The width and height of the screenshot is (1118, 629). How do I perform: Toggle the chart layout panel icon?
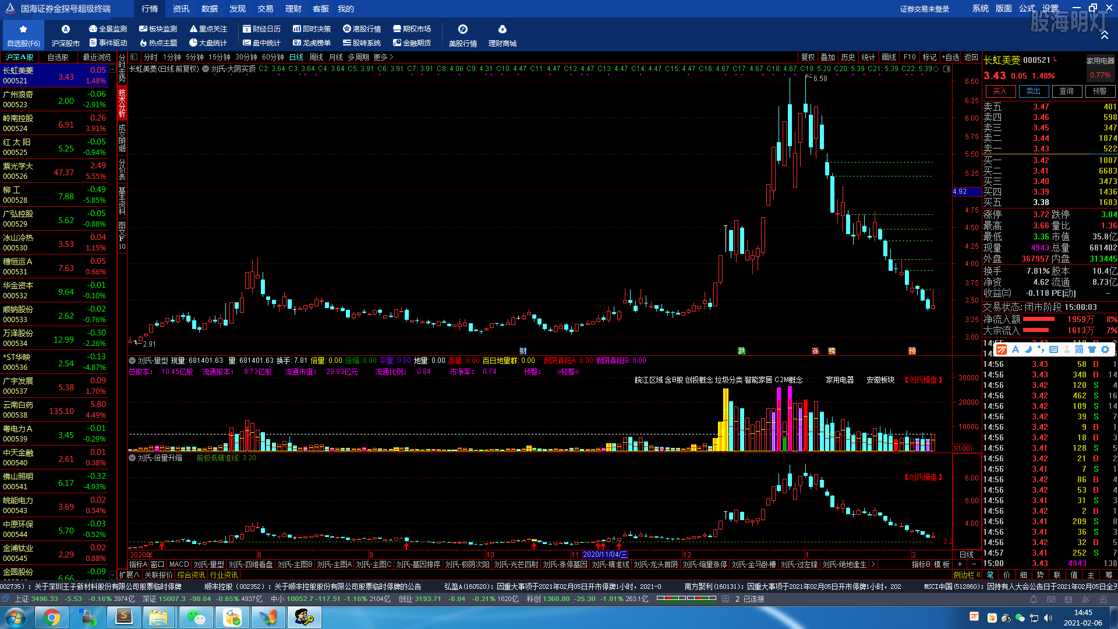pos(134,57)
